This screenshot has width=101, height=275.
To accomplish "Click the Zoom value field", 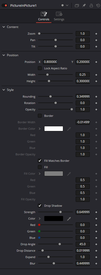I will [x=83, y=34].
